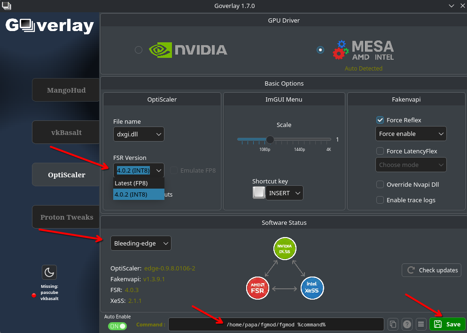Click the NVIDIA DLSS circle icon
The height and width of the screenshot is (333, 467).
(x=284, y=249)
